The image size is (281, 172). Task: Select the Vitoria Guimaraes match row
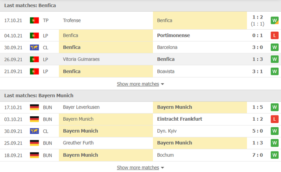(140, 59)
